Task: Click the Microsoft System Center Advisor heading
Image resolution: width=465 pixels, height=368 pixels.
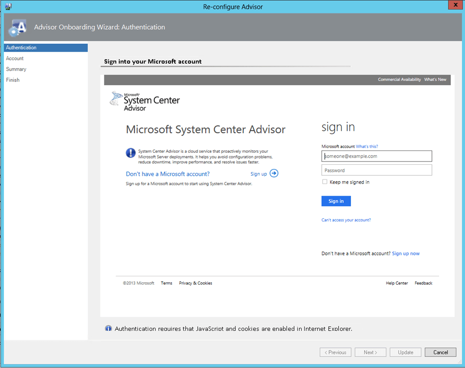Action: (x=206, y=130)
